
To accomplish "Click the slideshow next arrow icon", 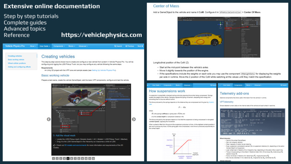I will 134,119.
